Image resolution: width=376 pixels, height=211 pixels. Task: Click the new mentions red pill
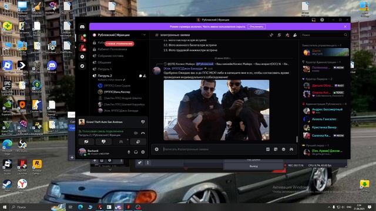click(x=119, y=44)
